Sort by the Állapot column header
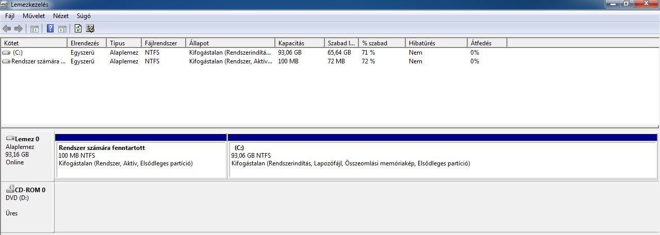The height and width of the screenshot is (235, 660). 230,43
